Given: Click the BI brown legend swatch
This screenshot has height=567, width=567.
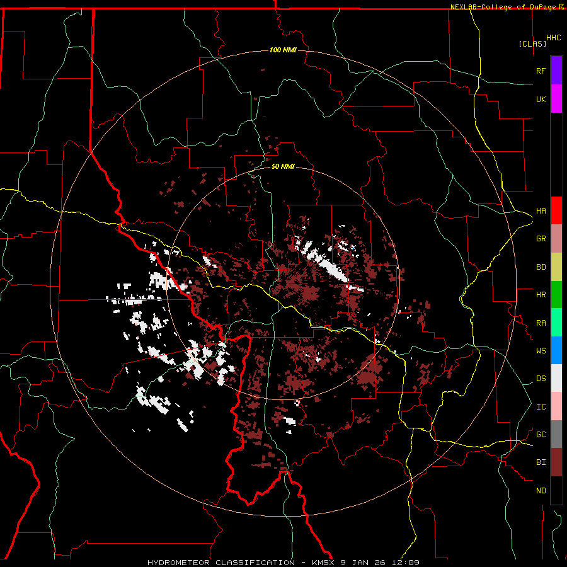Looking at the screenshot, I should point(556,462).
